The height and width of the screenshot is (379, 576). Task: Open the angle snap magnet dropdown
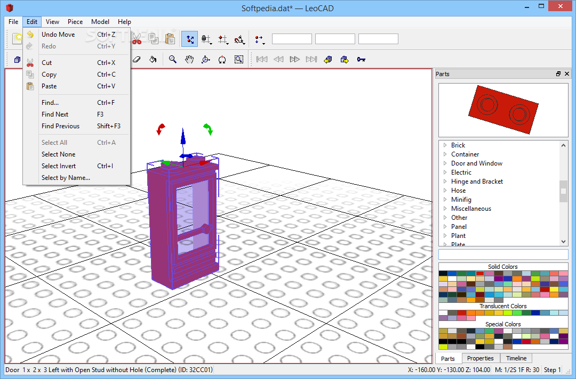pos(239,39)
